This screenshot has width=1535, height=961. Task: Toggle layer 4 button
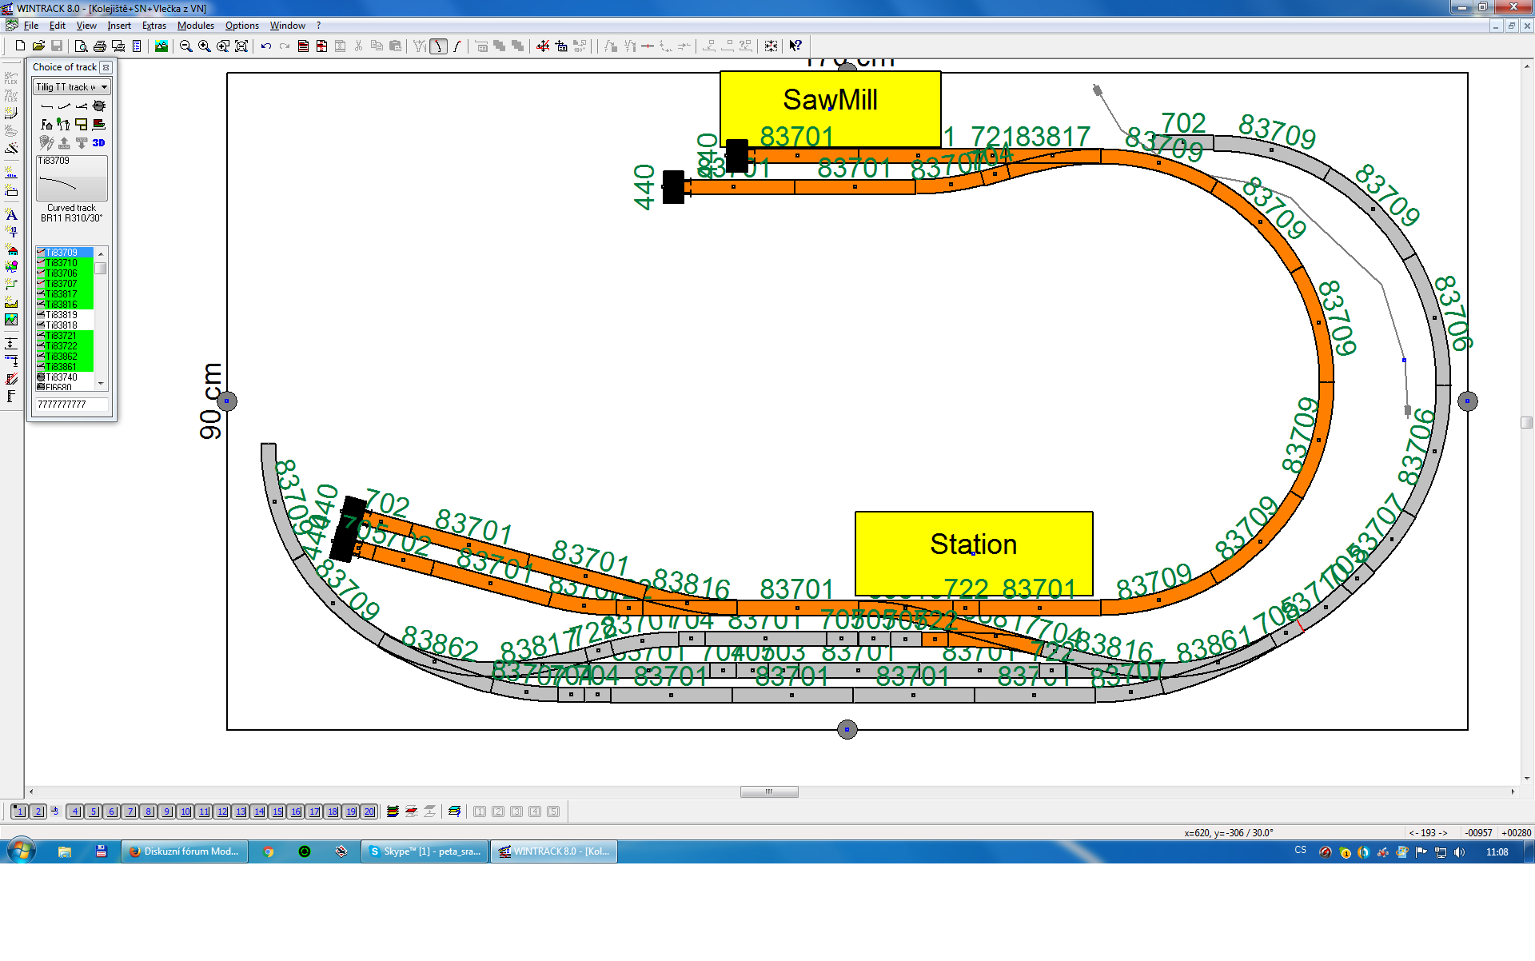[x=74, y=811]
